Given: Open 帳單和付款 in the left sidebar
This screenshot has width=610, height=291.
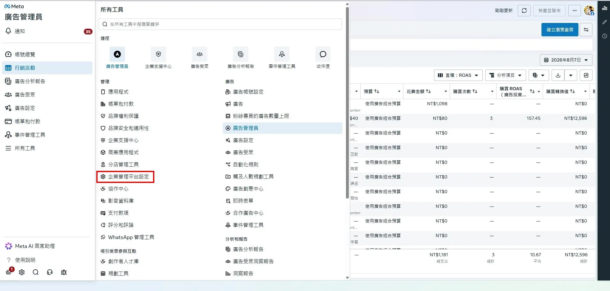Looking at the screenshot, I should 47,121.
